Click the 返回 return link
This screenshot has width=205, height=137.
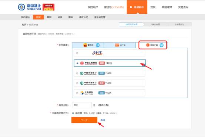(102, 120)
